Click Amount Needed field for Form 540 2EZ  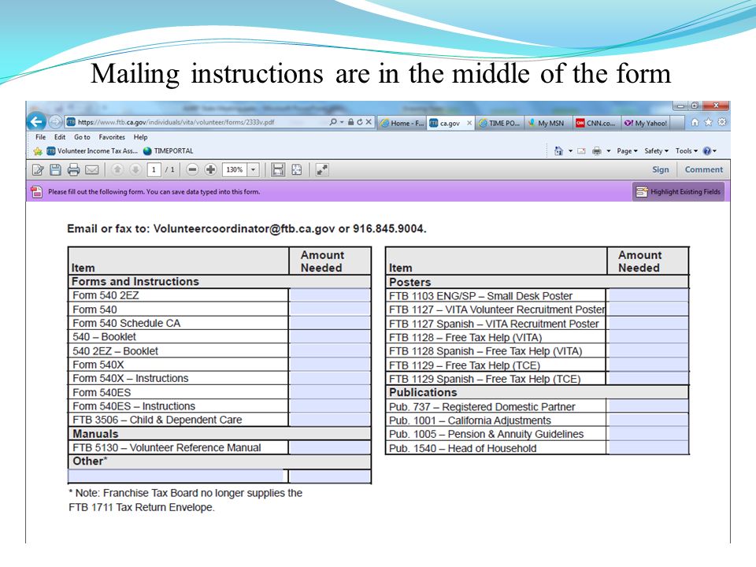pyautogui.click(x=330, y=295)
